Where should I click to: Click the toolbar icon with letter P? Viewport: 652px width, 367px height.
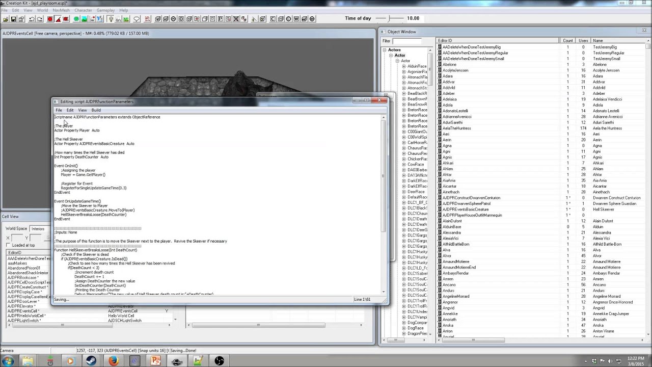(x=221, y=19)
